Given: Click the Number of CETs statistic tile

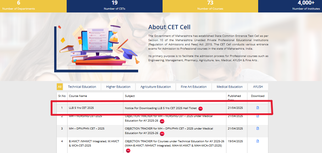Looking at the screenshot, I should 114,6.
